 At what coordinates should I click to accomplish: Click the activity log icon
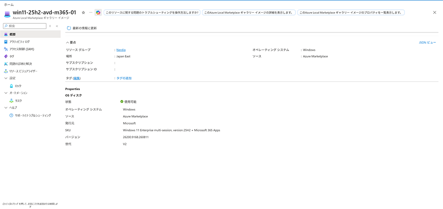click(6, 42)
